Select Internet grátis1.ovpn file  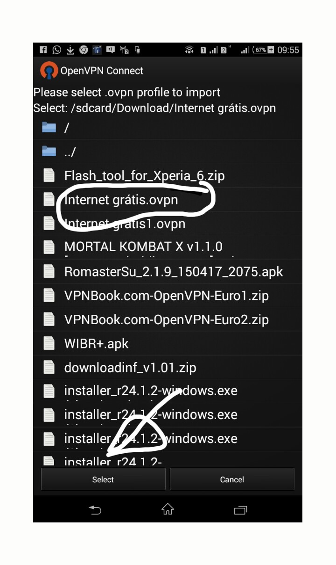coord(168,224)
